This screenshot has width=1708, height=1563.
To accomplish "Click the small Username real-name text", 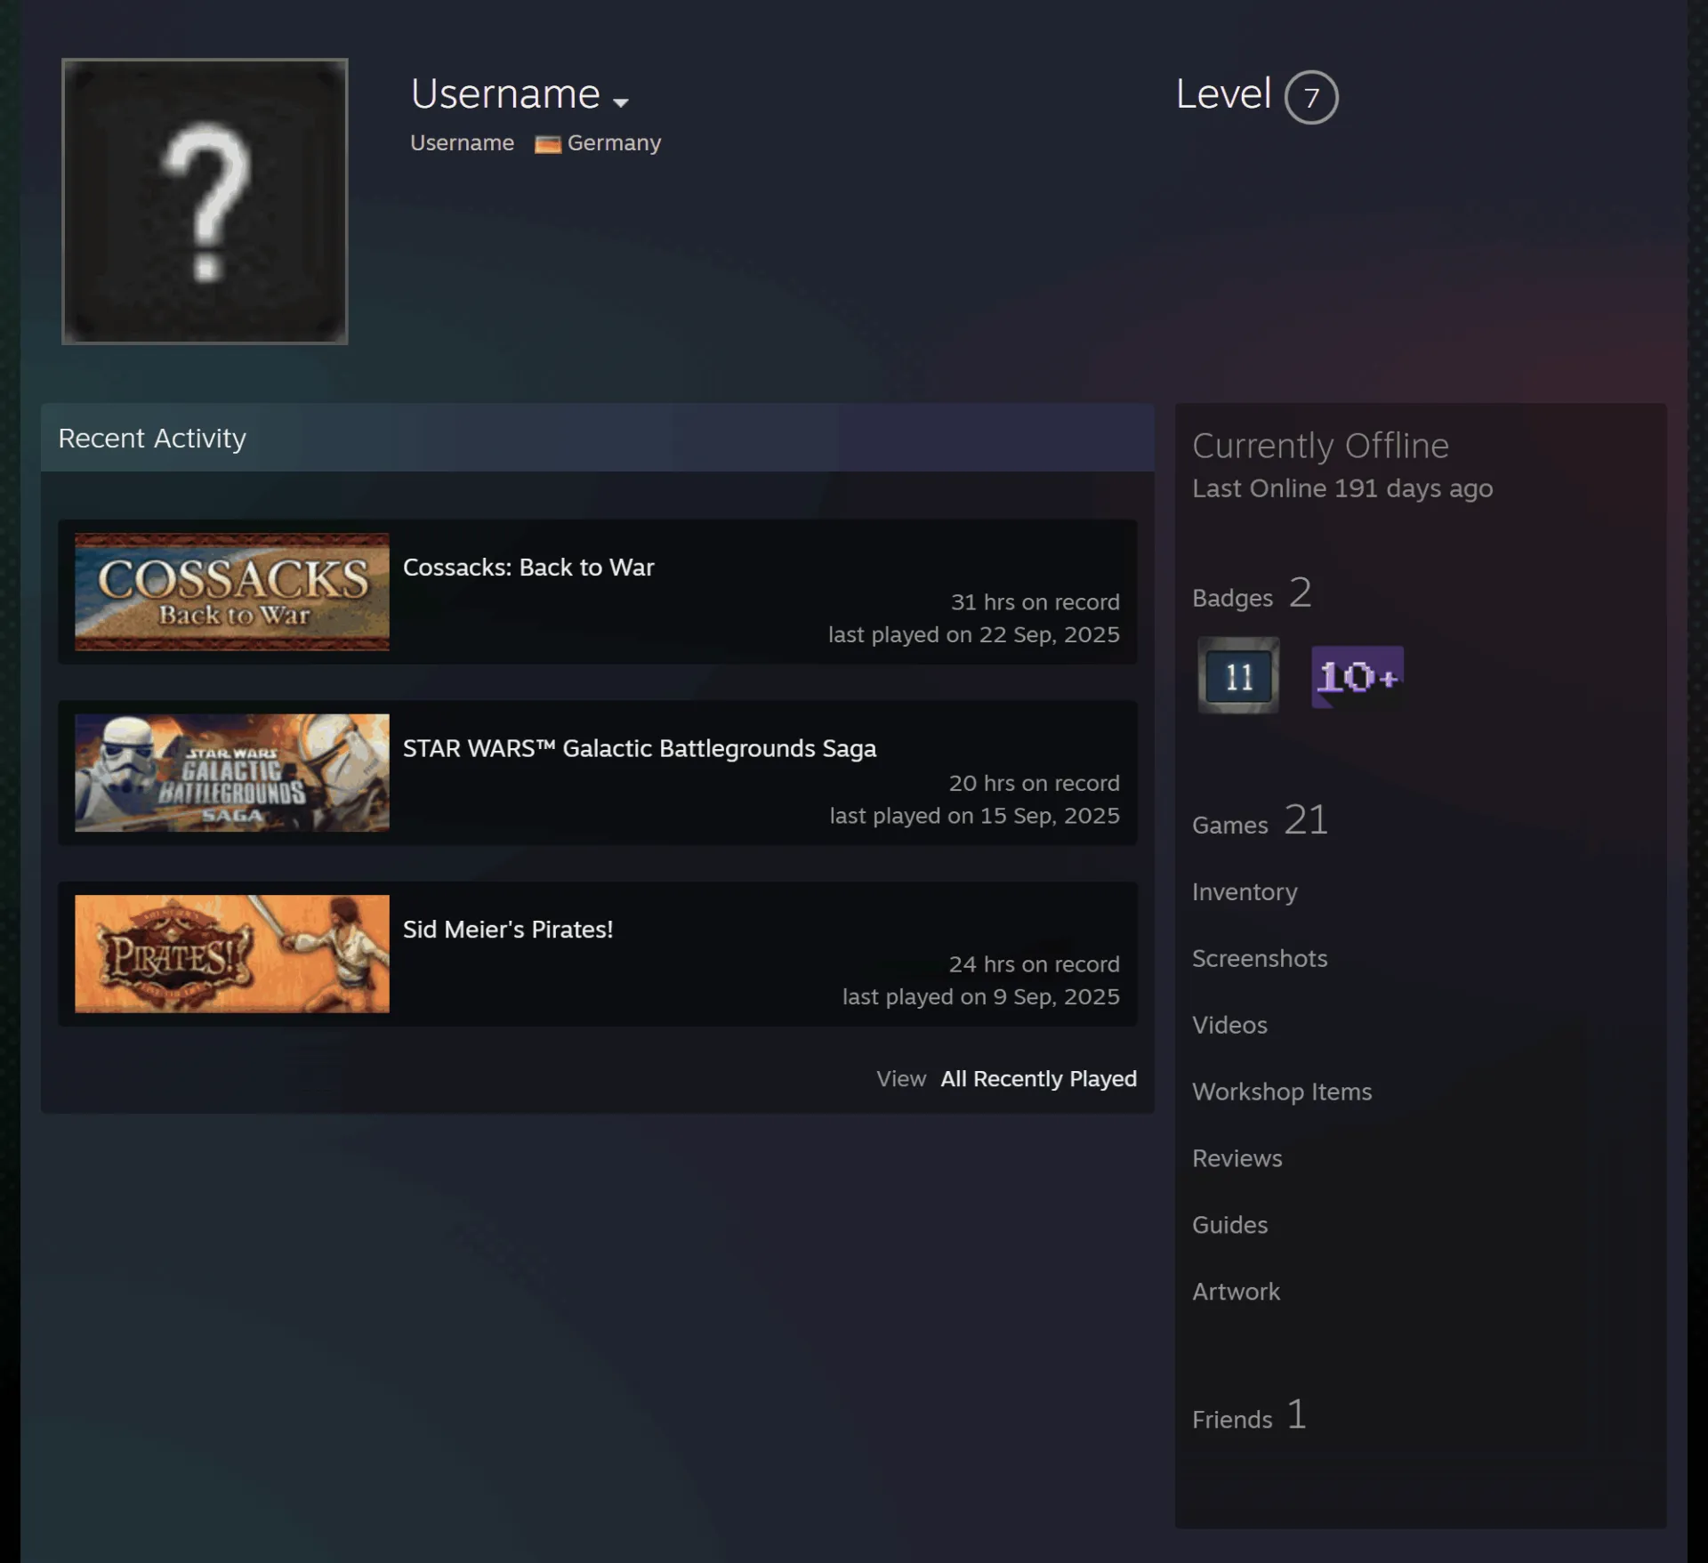I will click(462, 143).
